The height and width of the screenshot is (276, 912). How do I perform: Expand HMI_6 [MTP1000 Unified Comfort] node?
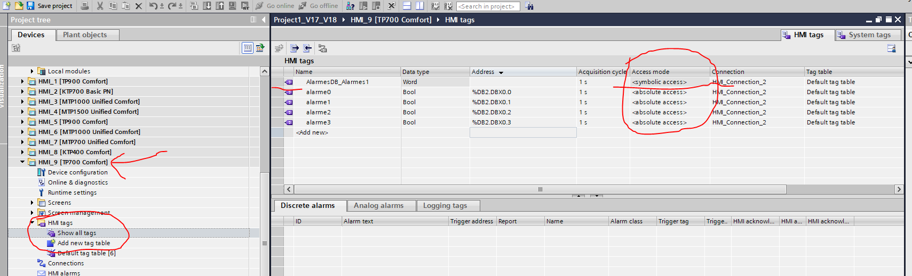click(x=22, y=132)
